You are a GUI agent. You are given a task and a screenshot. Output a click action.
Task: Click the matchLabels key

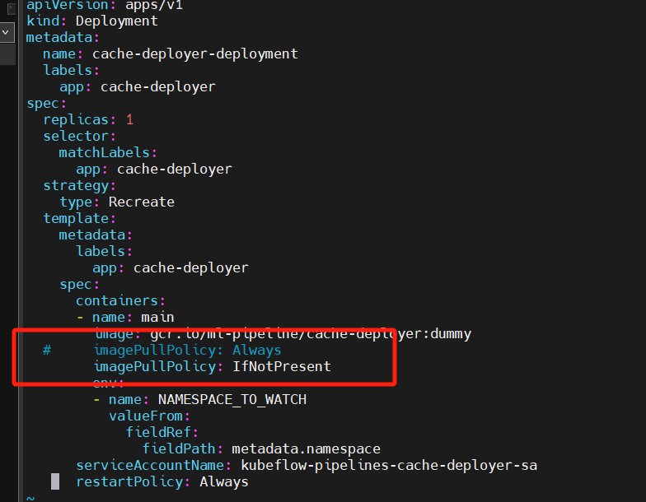pos(104,153)
